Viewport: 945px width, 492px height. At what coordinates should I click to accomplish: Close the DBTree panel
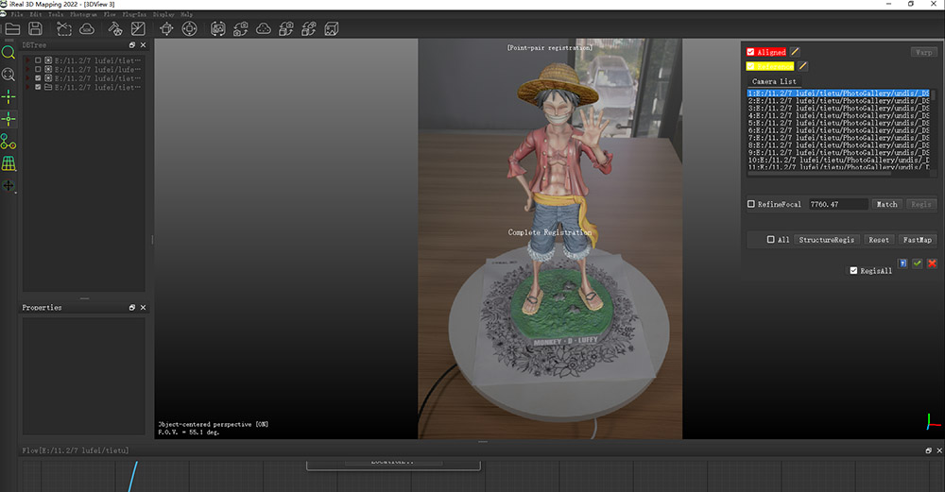tap(143, 45)
